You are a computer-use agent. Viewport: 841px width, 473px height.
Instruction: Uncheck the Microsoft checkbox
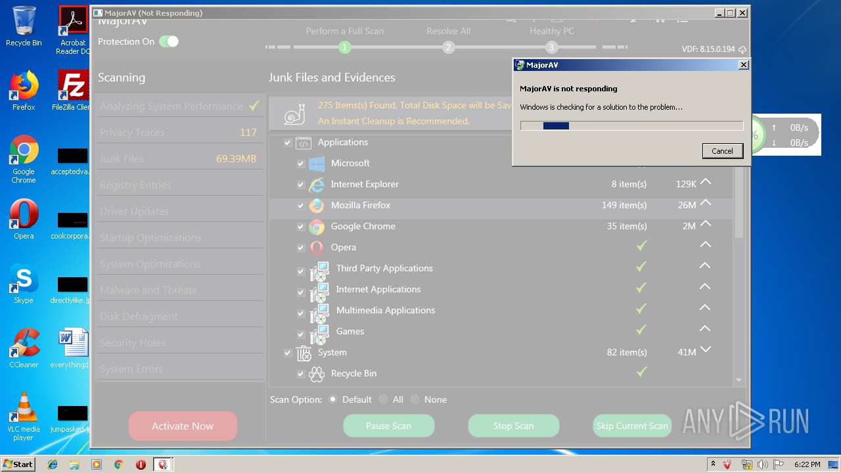coord(301,164)
